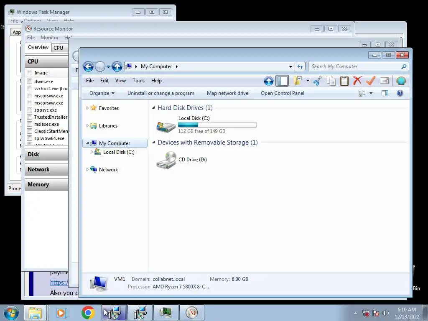Click the blue Up toolbar button

point(269,81)
